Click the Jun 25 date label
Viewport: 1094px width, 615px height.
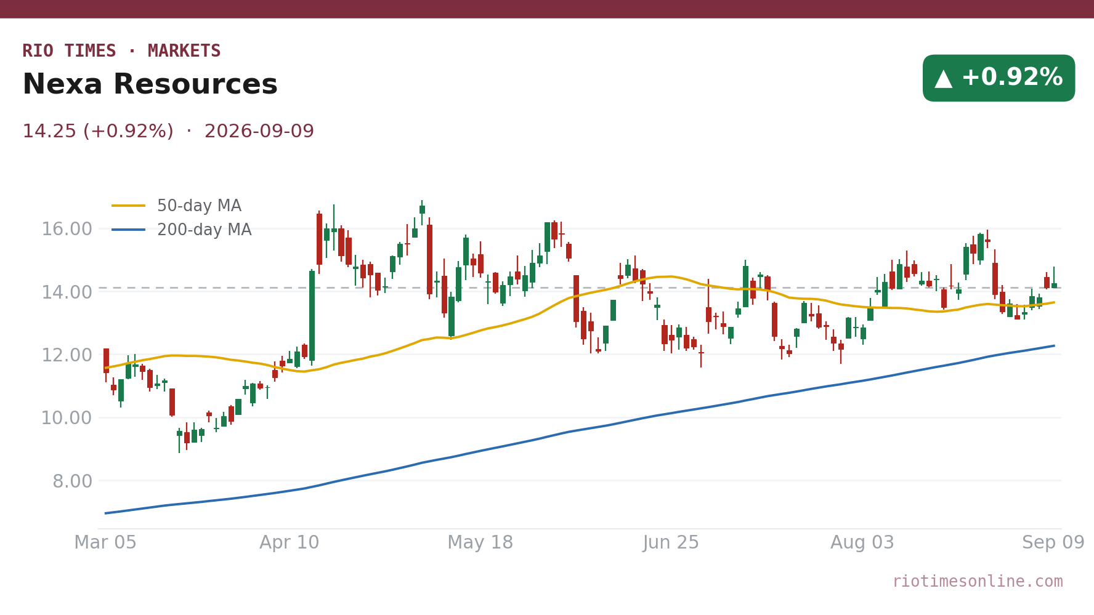pyautogui.click(x=671, y=543)
